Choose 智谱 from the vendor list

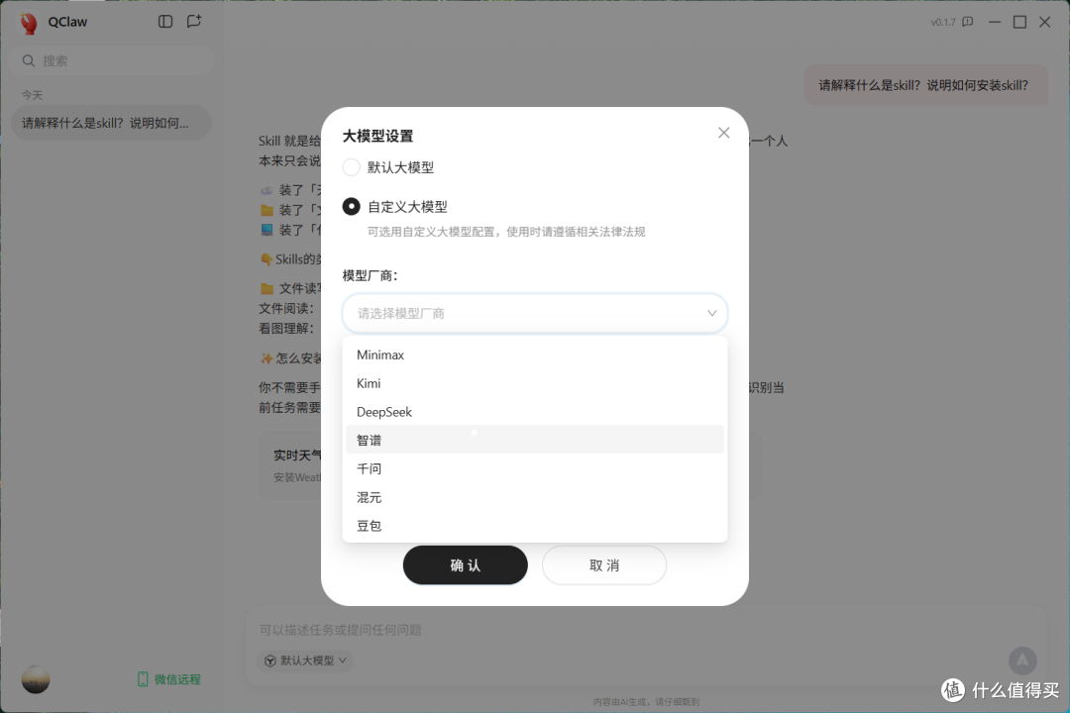click(535, 440)
